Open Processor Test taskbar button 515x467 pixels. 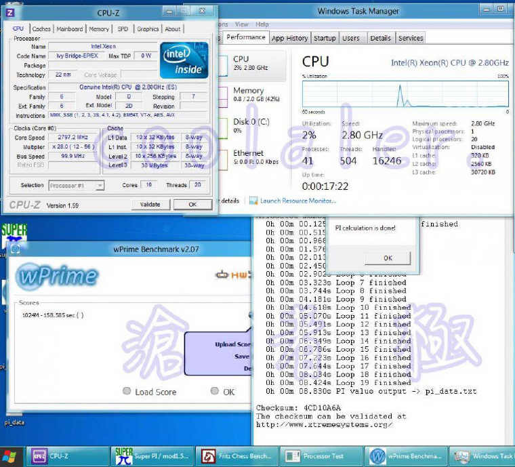coord(322,456)
